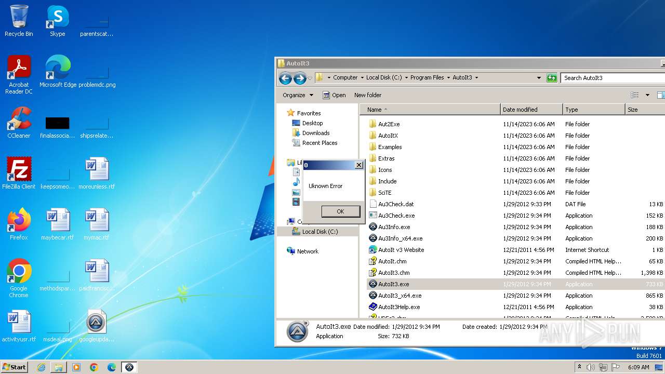Open the Organize menu
This screenshot has height=374, width=665.
coord(298,95)
